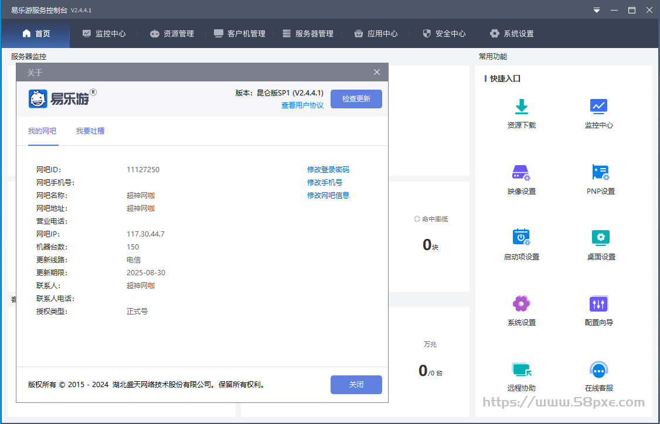Open the 查看用户协议 link

(x=302, y=105)
